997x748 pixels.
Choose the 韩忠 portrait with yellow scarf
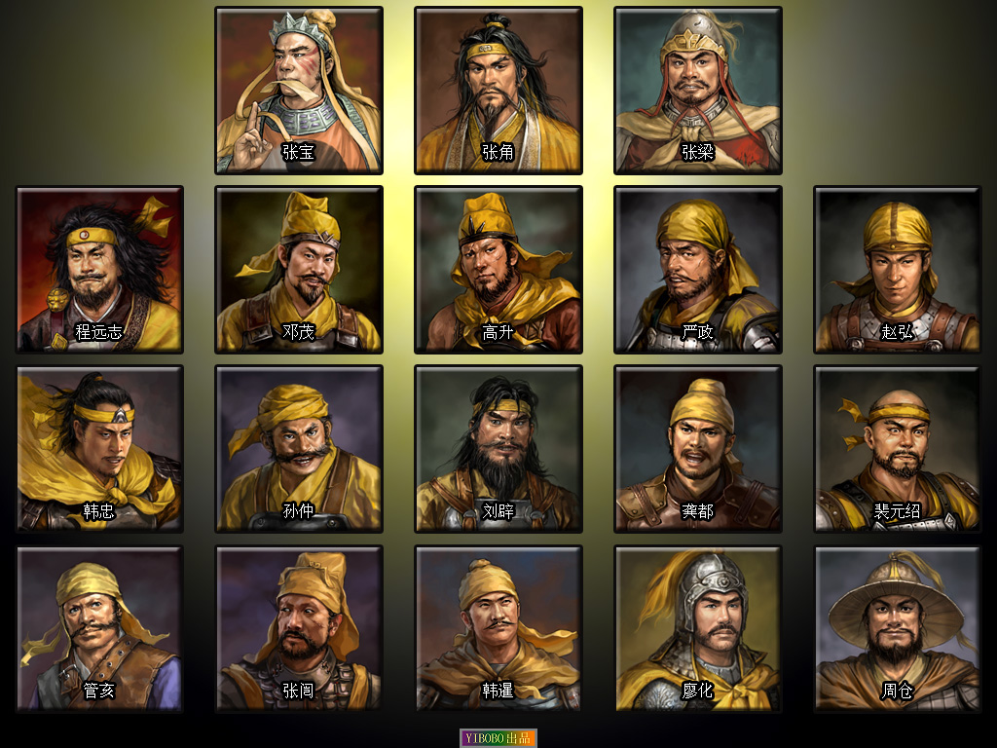[x=99, y=449]
